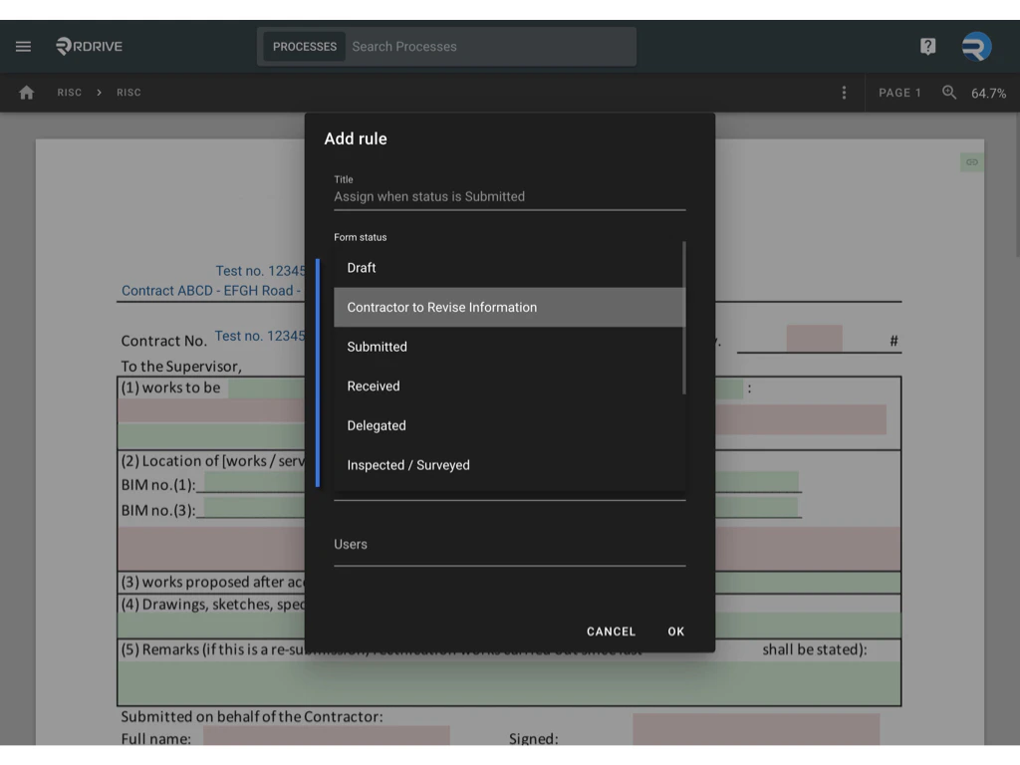Click the Search Processes field

[x=488, y=46]
